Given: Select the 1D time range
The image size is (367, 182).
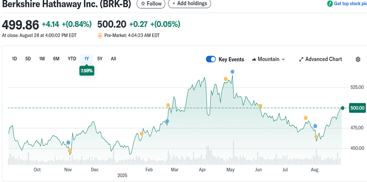Looking at the screenshot, I should (x=15, y=58).
